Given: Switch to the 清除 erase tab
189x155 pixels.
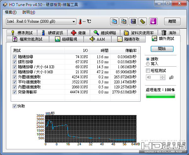Looking at the screenshot, I should [x=169, y=33].
